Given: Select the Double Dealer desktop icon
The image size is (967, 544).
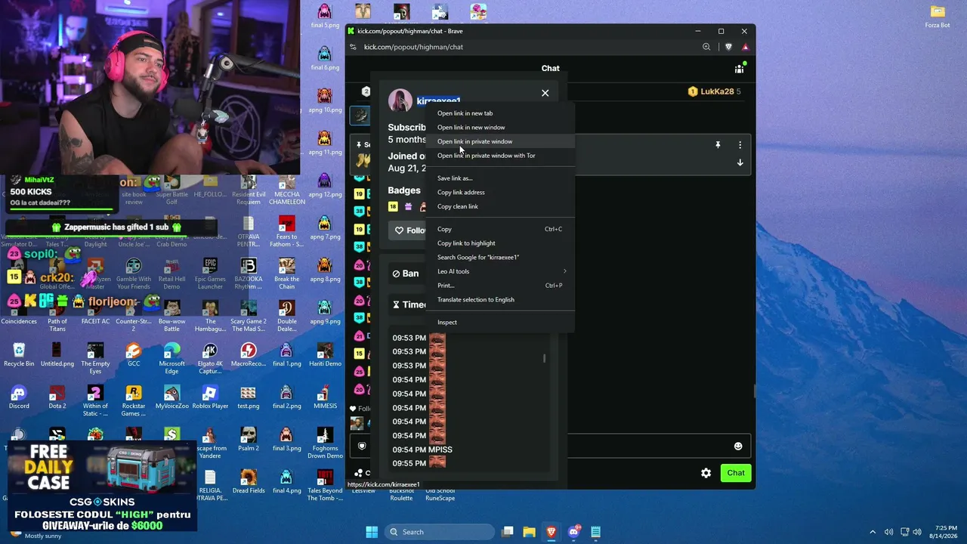Looking at the screenshot, I should point(286,316).
